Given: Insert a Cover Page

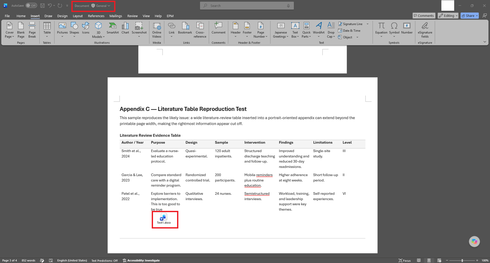Looking at the screenshot, I should click(x=9, y=30).
